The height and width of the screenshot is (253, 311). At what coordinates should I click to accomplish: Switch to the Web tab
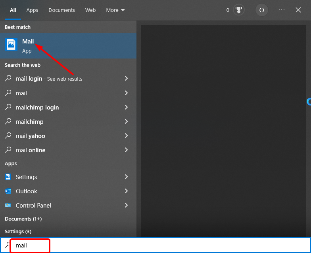click(x=90, y=10)
